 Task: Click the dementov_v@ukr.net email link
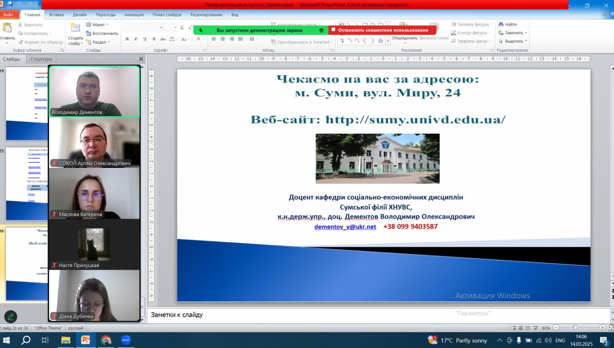(x=345, y=227)
